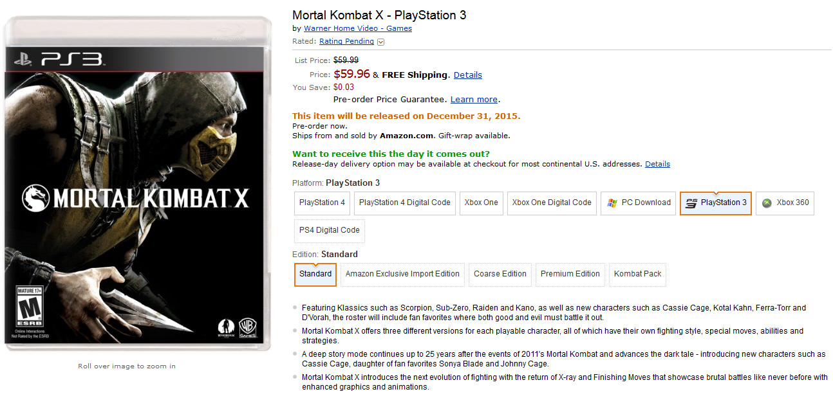This screenshot has height=396, width=833.
Task: Click the PS3 logo icon on PlayStation 3 option
Action: [691, 203]
